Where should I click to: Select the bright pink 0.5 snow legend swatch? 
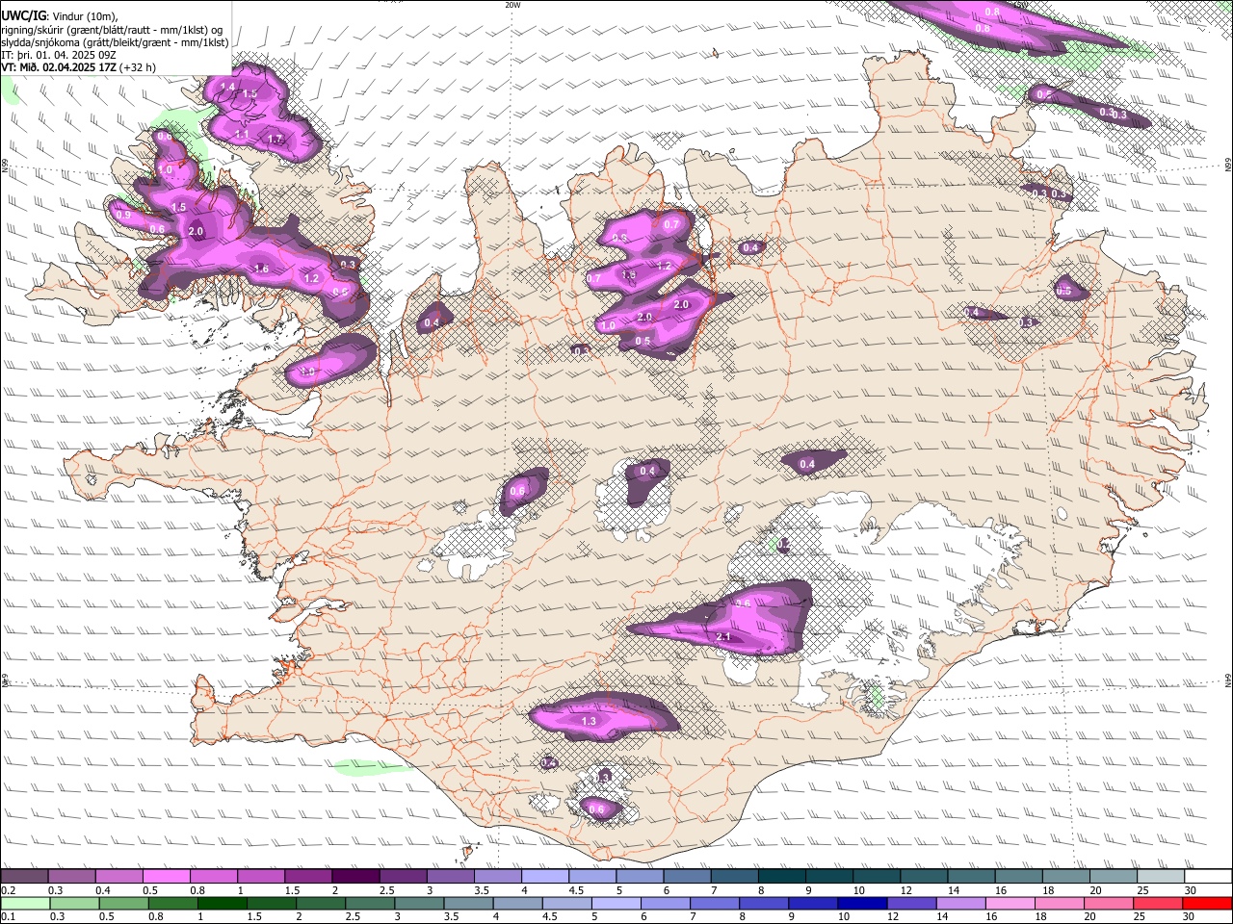pos(167,876)
